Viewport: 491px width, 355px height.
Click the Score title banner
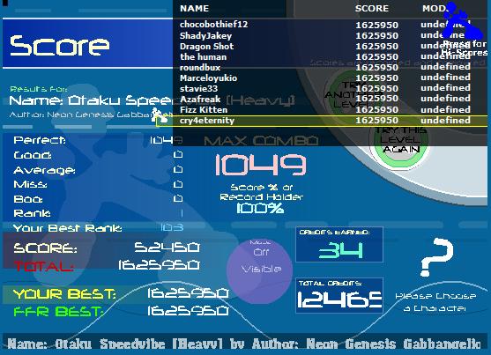(87, 44)
